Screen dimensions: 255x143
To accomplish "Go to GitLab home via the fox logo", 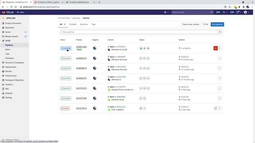I will tap(4, 12).
